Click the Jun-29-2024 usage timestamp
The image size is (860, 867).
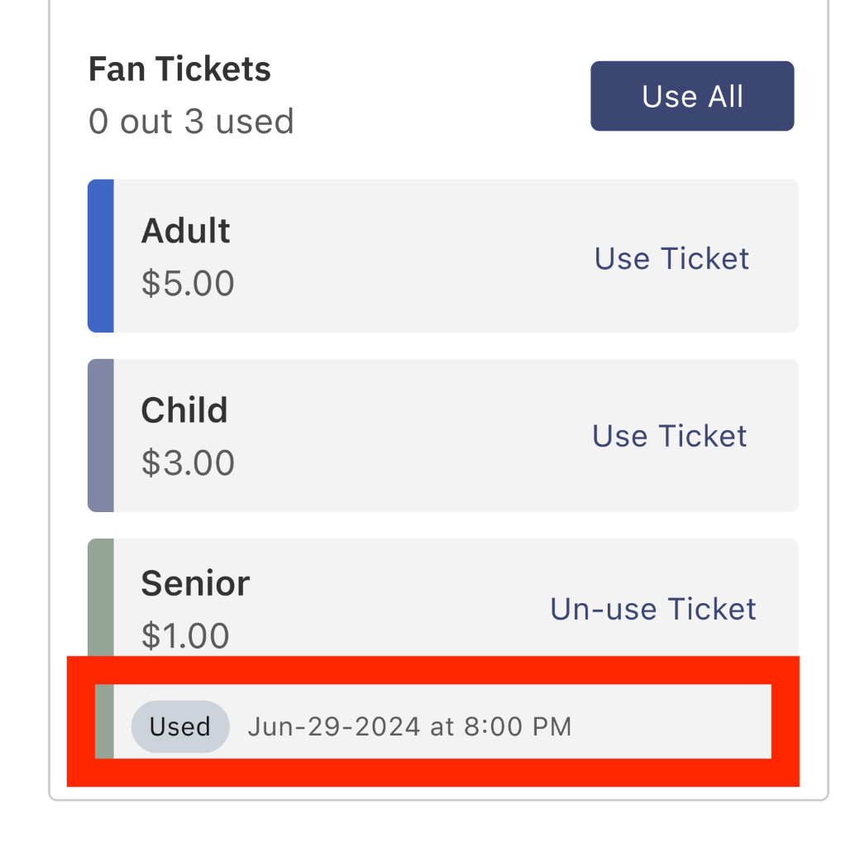[x=408, y=726]
